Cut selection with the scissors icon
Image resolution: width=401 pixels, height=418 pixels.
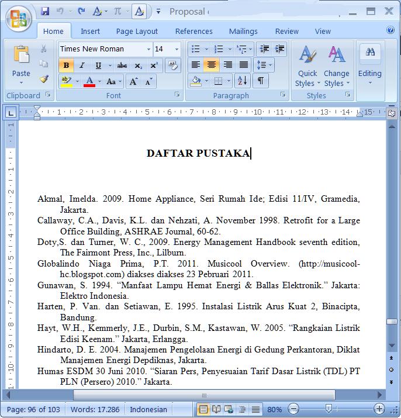click(x=44, y=49)
